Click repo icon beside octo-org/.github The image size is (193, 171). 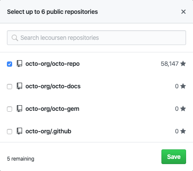pyautogui.click(x=19, y=131)
